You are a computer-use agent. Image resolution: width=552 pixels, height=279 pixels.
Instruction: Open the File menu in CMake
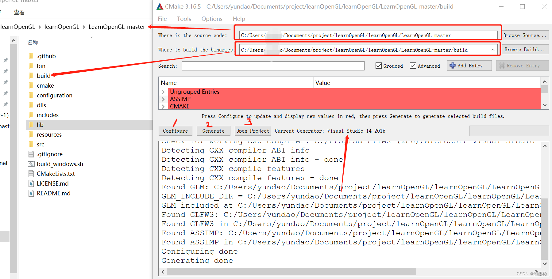162,19
